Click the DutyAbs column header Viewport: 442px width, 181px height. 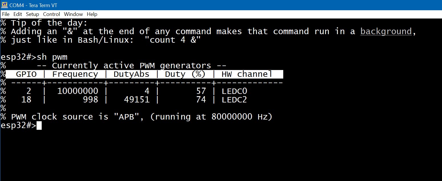[x=131, y=74]
